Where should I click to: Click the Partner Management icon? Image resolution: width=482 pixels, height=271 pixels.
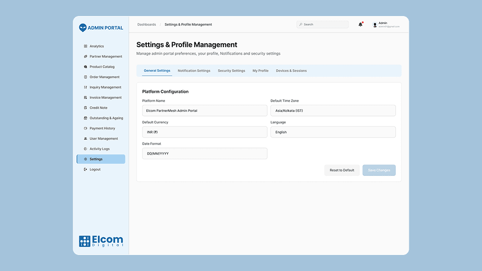pyautogui.click(x=85, y=57)
